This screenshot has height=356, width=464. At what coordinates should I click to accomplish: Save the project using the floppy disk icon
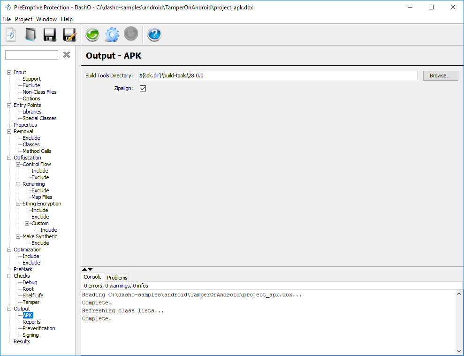tap(50, 35)
